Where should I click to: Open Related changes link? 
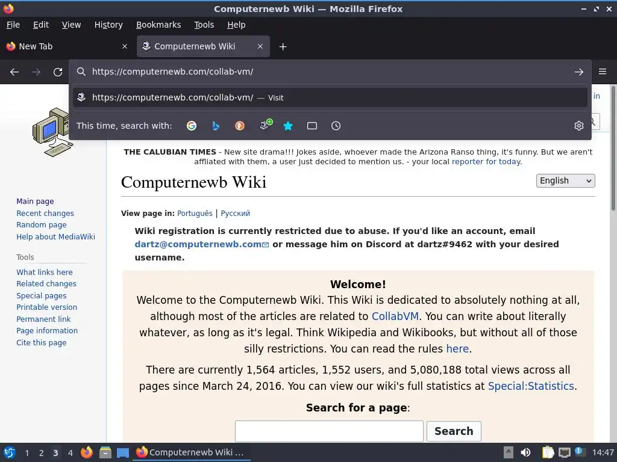[46, 284]
